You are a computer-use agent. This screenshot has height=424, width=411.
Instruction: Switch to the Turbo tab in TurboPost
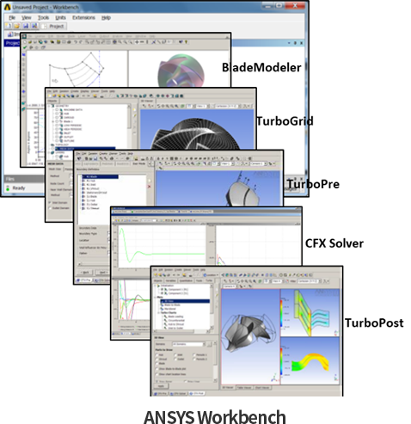coord(209,280)
